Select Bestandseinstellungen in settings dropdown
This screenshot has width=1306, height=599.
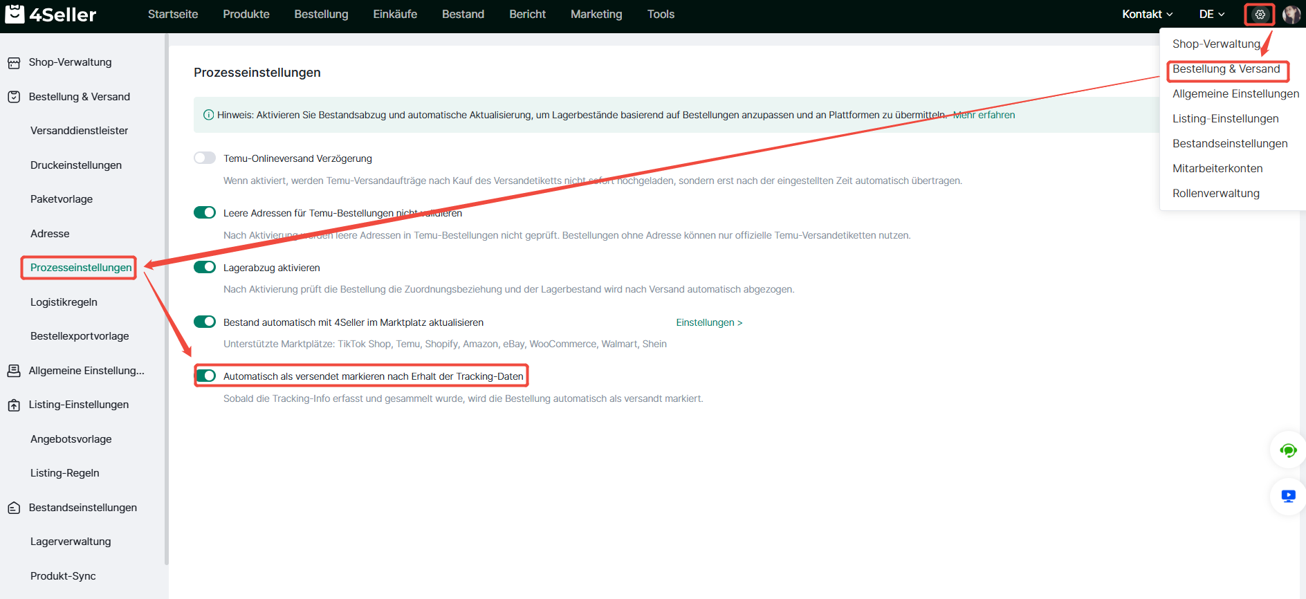point(1230,143)
